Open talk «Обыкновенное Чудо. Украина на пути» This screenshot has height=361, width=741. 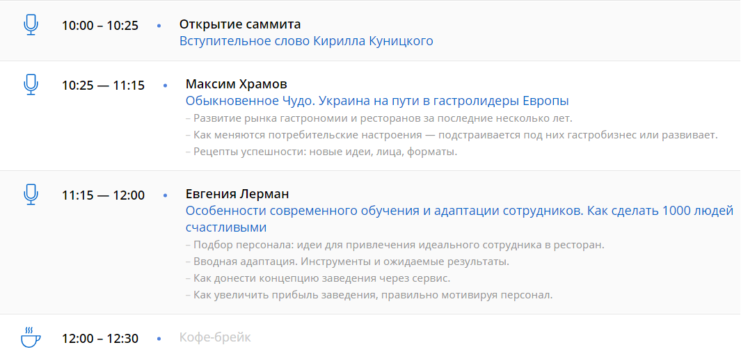(377, 101)
